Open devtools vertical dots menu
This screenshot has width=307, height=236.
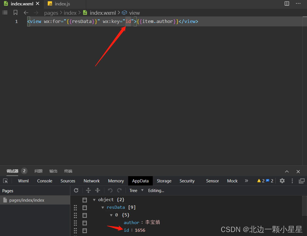[x=292, y=181]
